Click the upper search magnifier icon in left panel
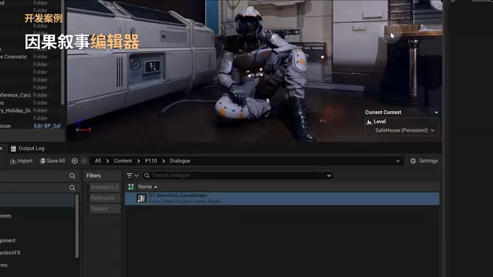Viewport: 493px width, 277px height. coord(72,176)
